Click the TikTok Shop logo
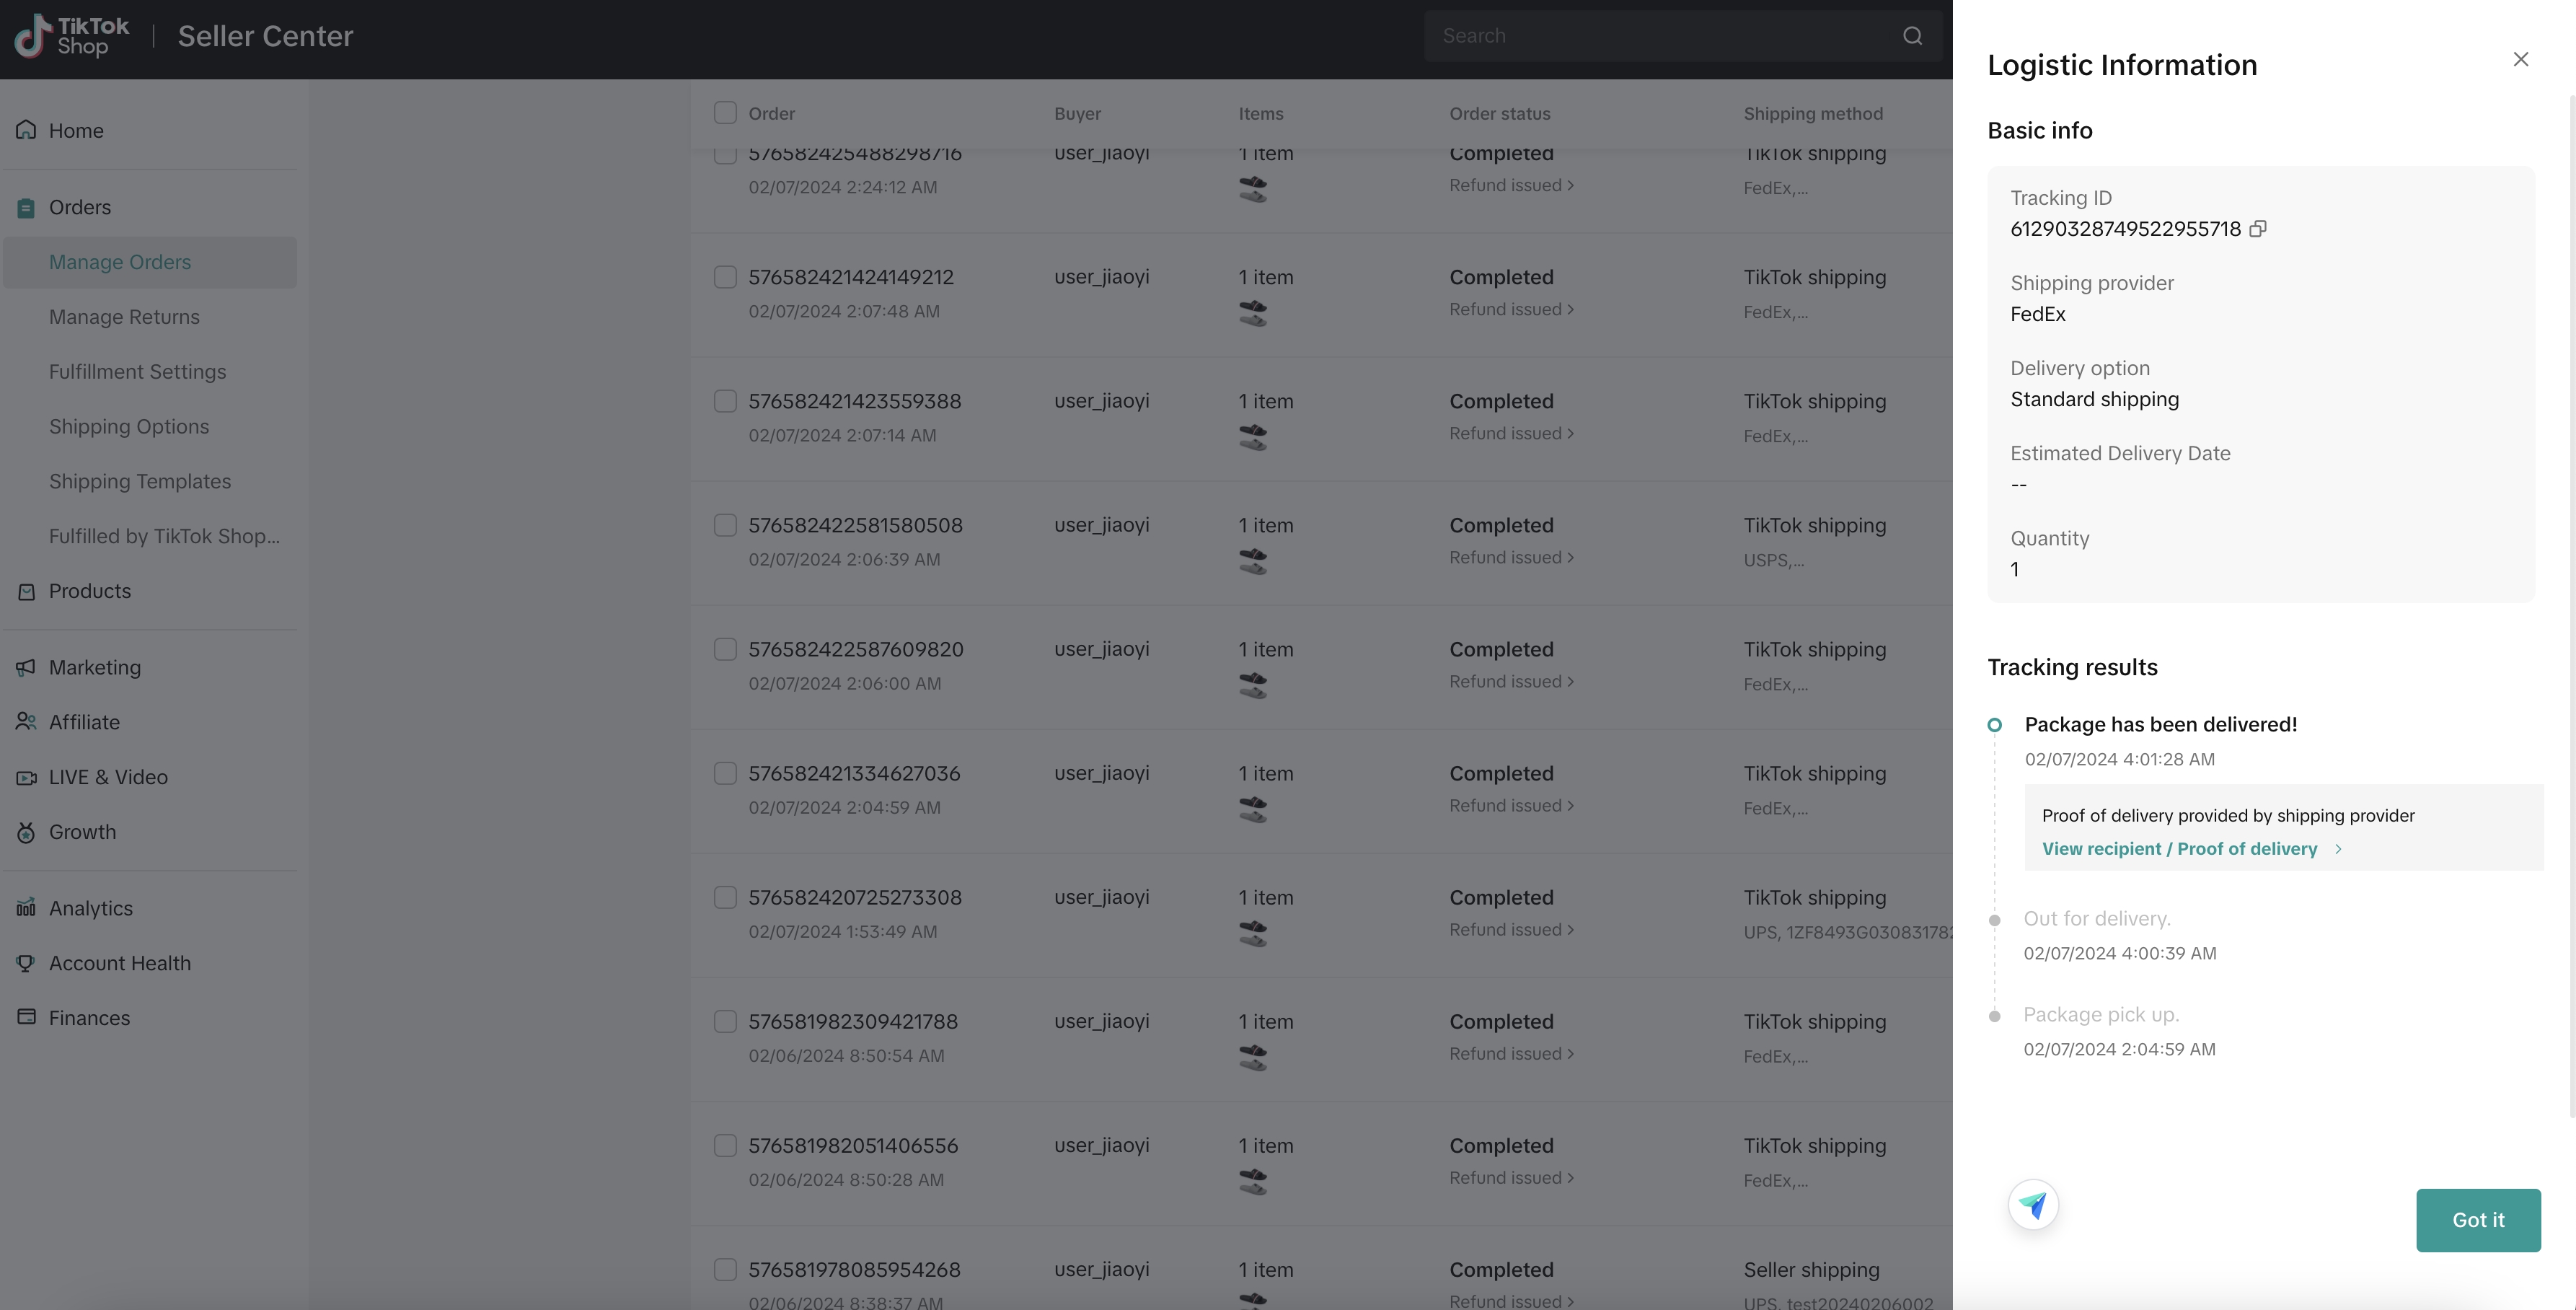2576x1310 pixels. pyautogui.click(x=72, y=36)
